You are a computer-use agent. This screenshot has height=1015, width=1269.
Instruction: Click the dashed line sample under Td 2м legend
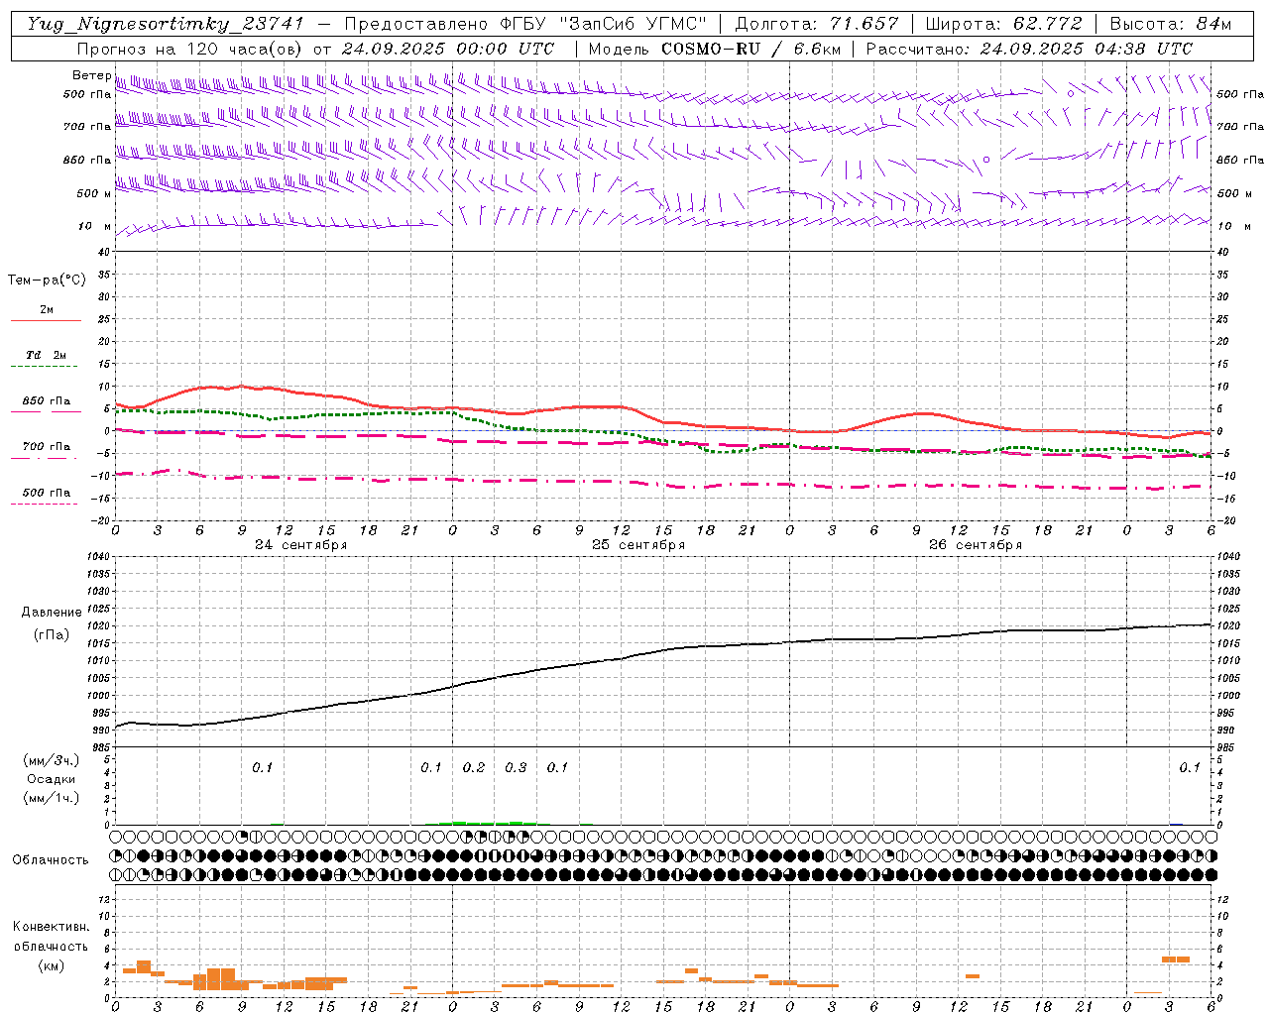(44, 367)
